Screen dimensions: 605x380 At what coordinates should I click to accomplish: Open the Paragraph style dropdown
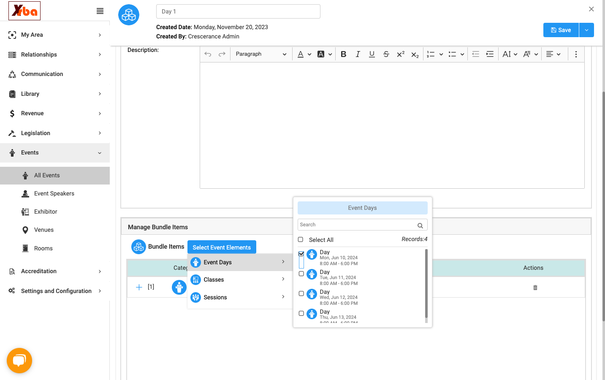pyautogui.click(x=261, y=54)
